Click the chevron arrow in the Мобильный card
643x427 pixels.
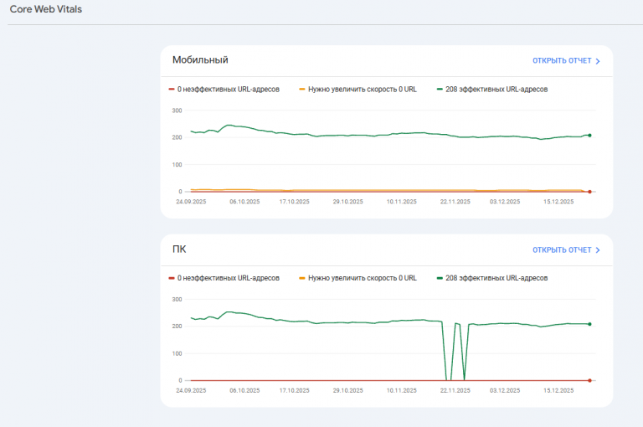point(598,61)
